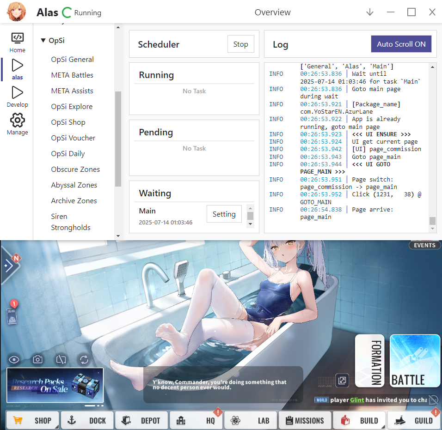Click the secretary dialogue speech bubble
This screenshot has width=442, height=430.
(x=223, y=385)
